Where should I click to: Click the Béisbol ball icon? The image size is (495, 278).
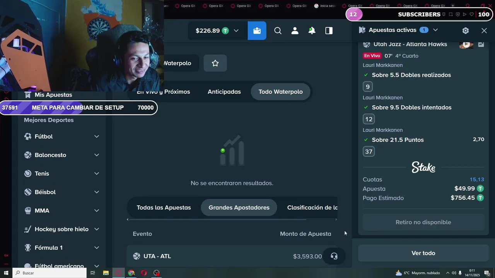28,192
